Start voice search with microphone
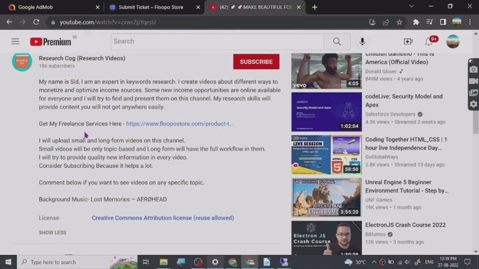 click(362, 41)
